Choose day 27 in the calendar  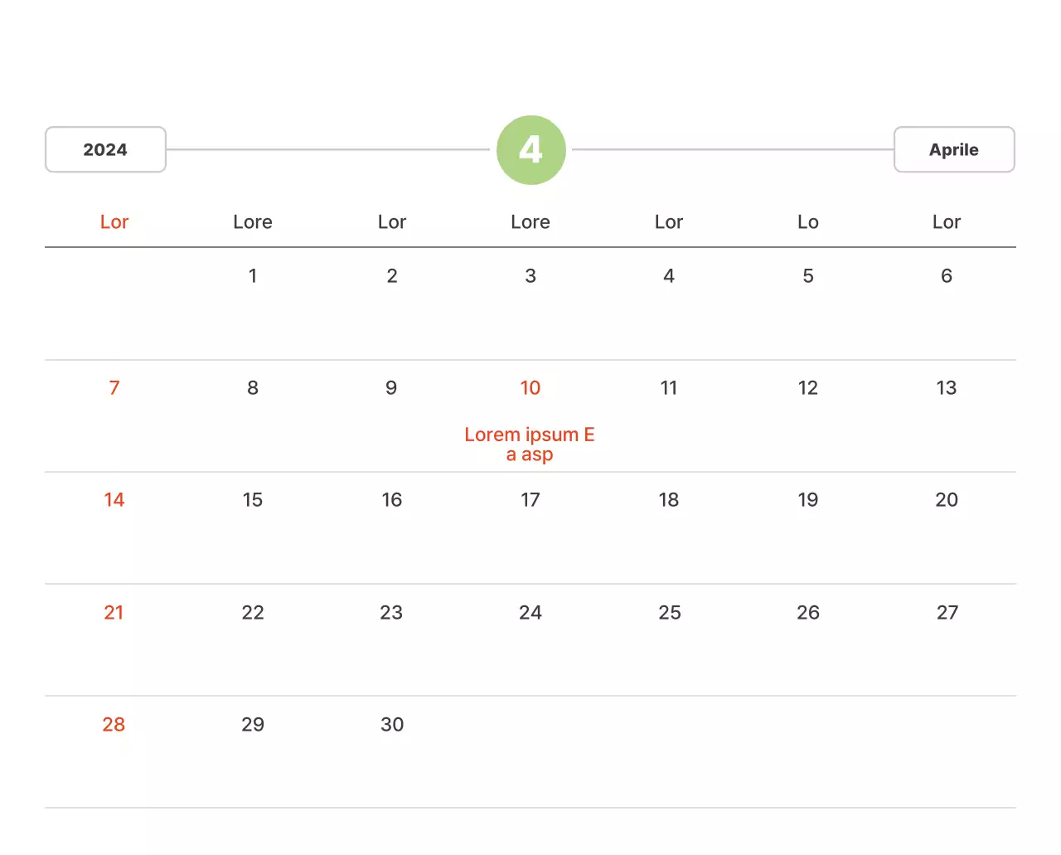(x=947, y=613)
